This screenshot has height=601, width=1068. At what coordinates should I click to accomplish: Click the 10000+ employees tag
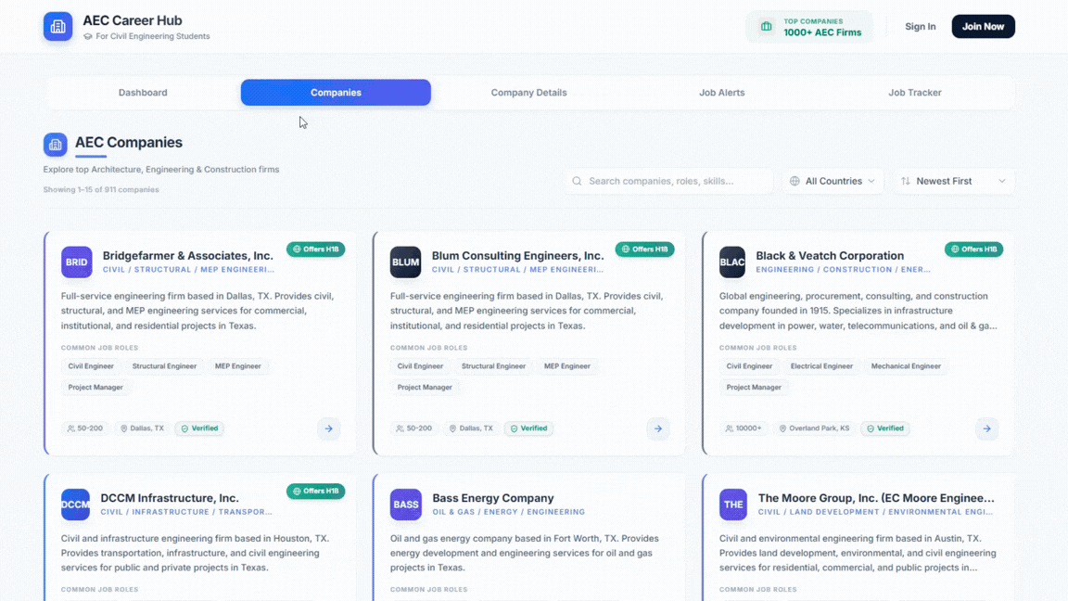pyautogui.click(x=744, y=428)
